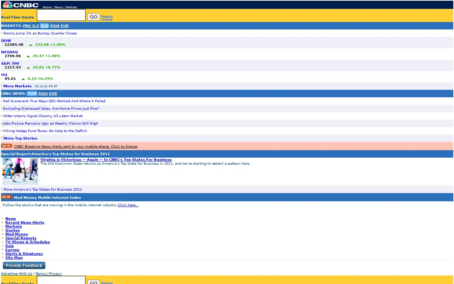
Task: Switch to EUR in the CNBC NEWS bar
Action: [53, 94]
